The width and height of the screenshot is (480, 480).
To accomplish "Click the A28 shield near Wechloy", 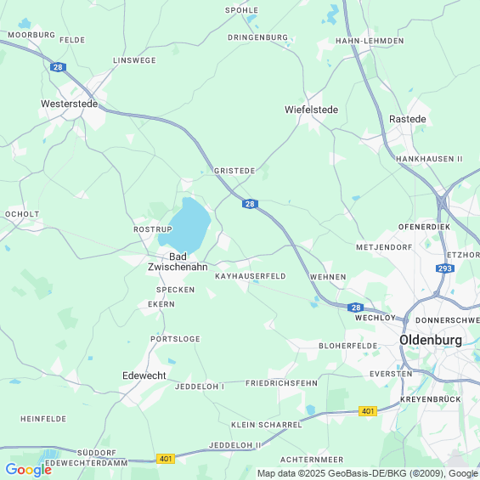I will click(x=355, y=308).
